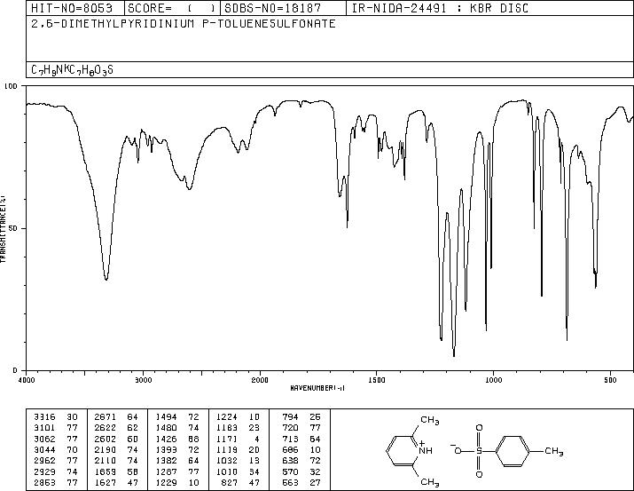Click the TRANSMITTANCE vertical axis title
The image size is (634, 491).
click(x=3, y=229)
